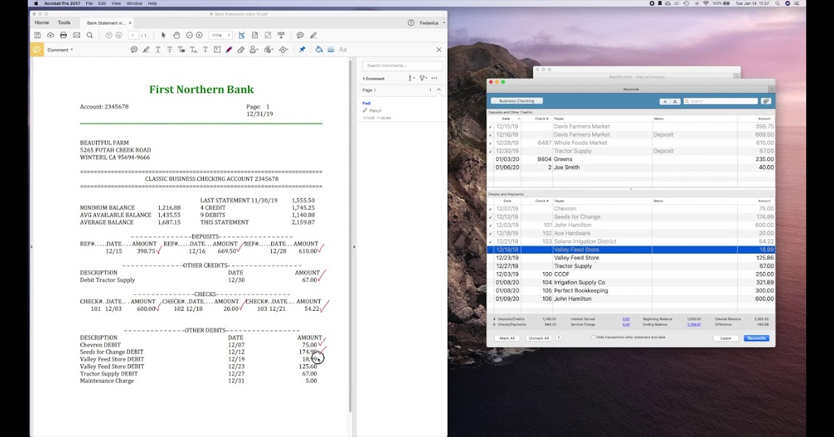Viewport: 834px width, 437px height.
Task: Enable Hide transactions after statement end date
Action: (593, 337)
